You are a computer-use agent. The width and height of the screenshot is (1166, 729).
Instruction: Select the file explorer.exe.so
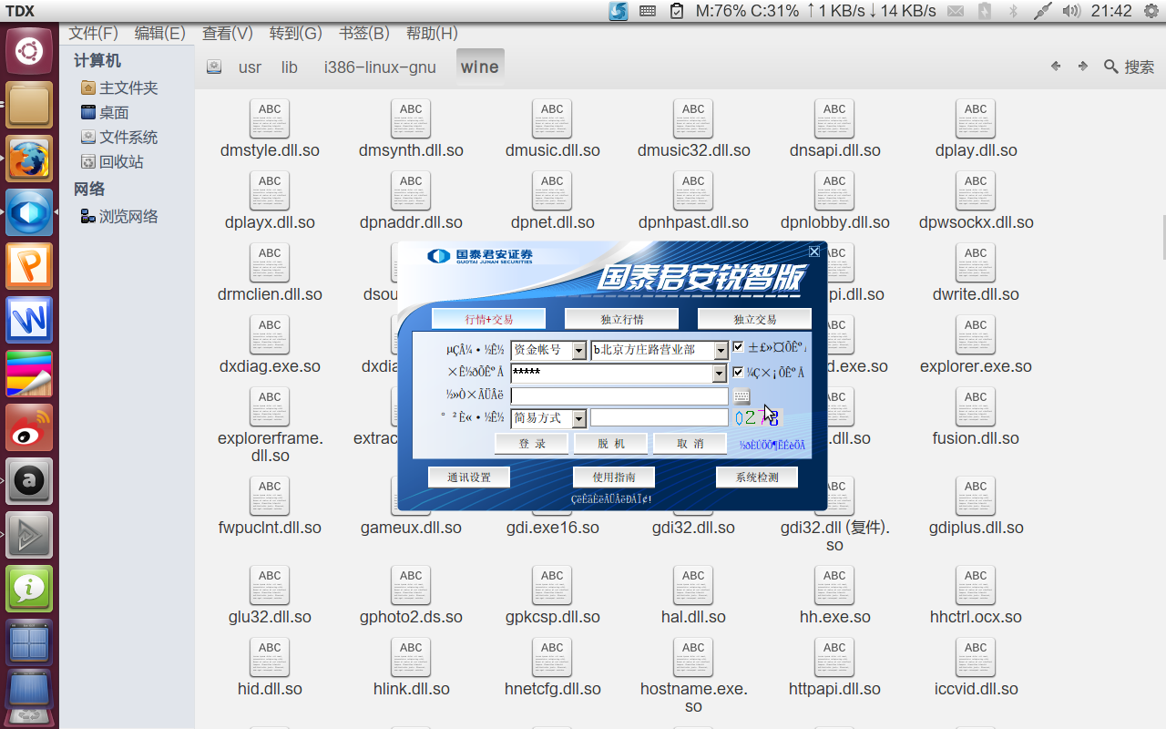coord(976,345)
